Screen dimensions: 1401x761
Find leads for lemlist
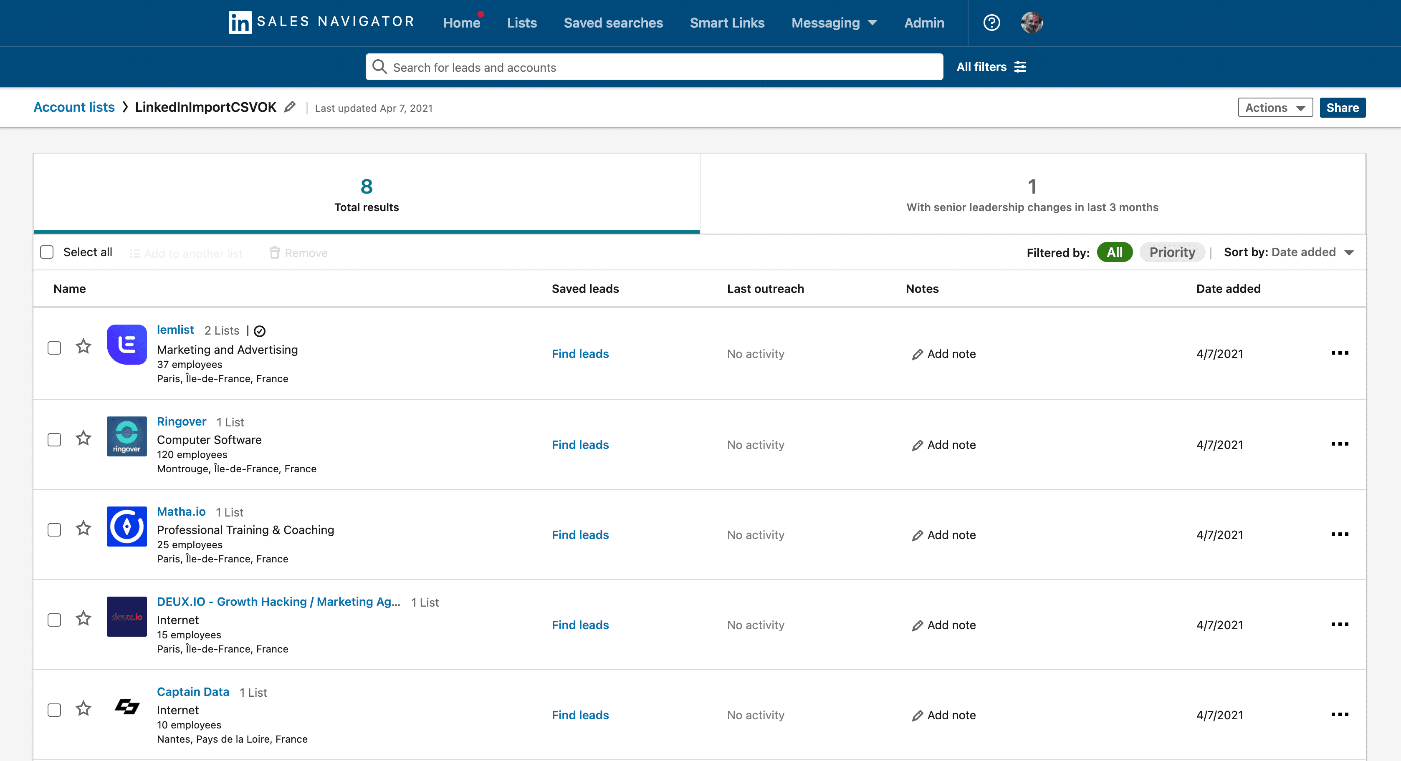[x=580, y=354]
